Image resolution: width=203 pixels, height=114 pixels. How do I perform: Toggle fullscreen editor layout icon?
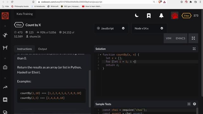[193, 38]
